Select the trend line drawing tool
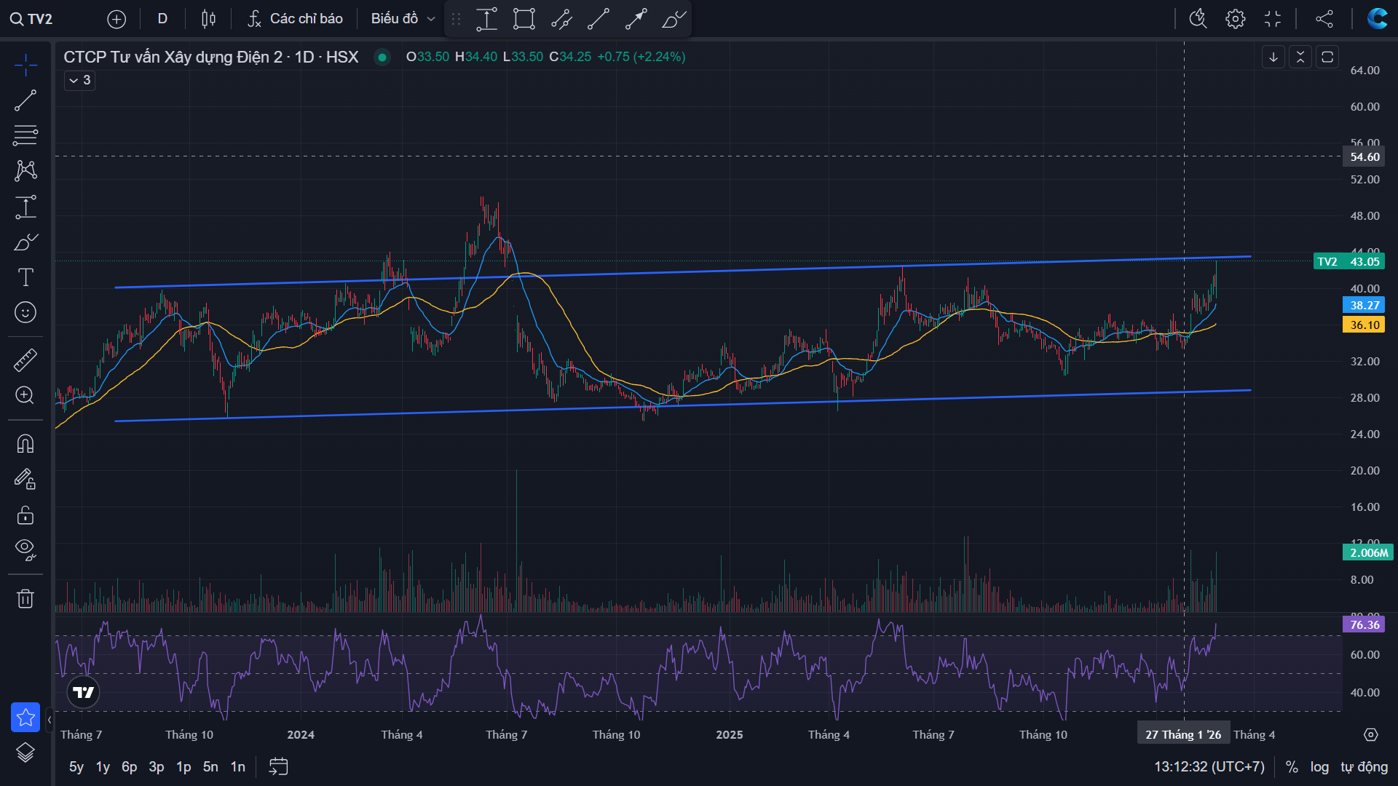The image size is (1398, 786). click(25, 100)
